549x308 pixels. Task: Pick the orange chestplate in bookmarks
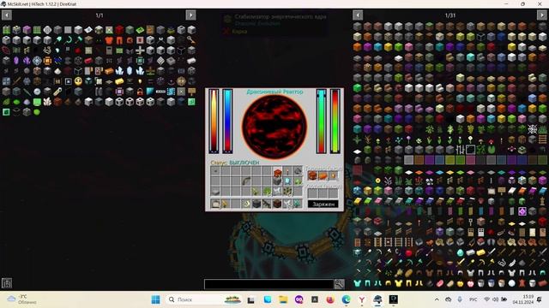[109, 40]
